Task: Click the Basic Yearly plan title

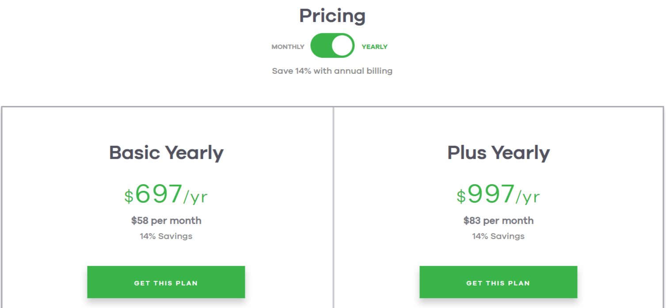Action: click(166, 153)
